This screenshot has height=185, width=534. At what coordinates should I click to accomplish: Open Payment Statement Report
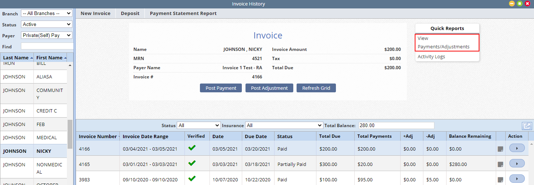(183, 14)
